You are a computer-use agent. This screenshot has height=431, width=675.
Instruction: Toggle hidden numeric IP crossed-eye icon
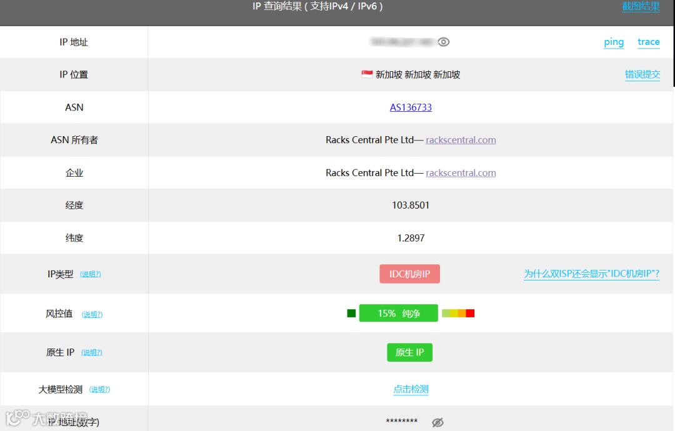point(437,422)
